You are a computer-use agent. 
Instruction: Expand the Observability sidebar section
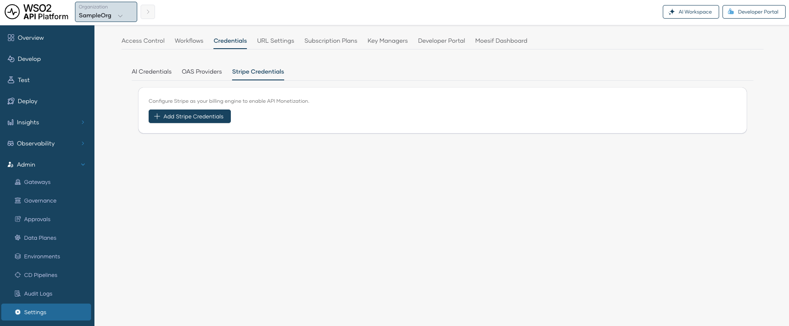(83, 144)
